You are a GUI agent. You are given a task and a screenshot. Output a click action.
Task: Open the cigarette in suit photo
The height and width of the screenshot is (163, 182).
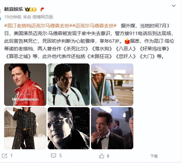[112, 128]
